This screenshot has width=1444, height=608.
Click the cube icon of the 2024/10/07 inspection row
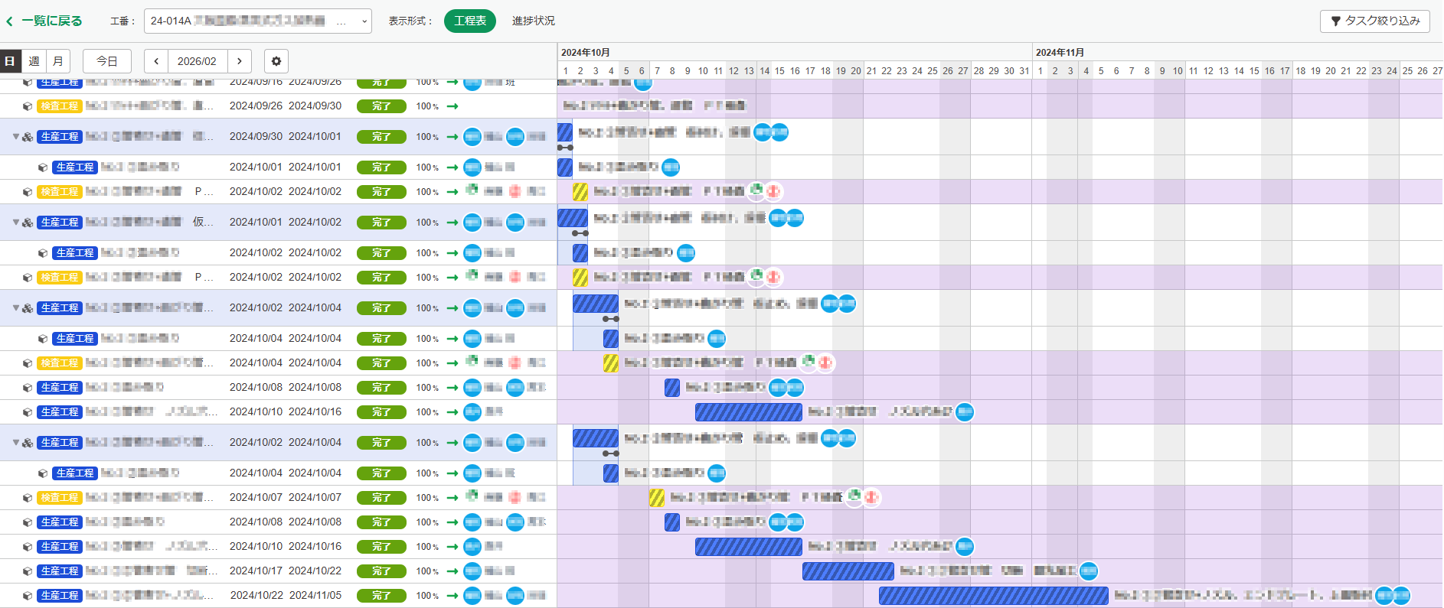[28, 498]
